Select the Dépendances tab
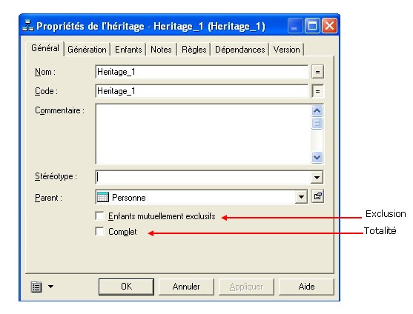Screen dimensions: 413x314 [x=240, y=50]
